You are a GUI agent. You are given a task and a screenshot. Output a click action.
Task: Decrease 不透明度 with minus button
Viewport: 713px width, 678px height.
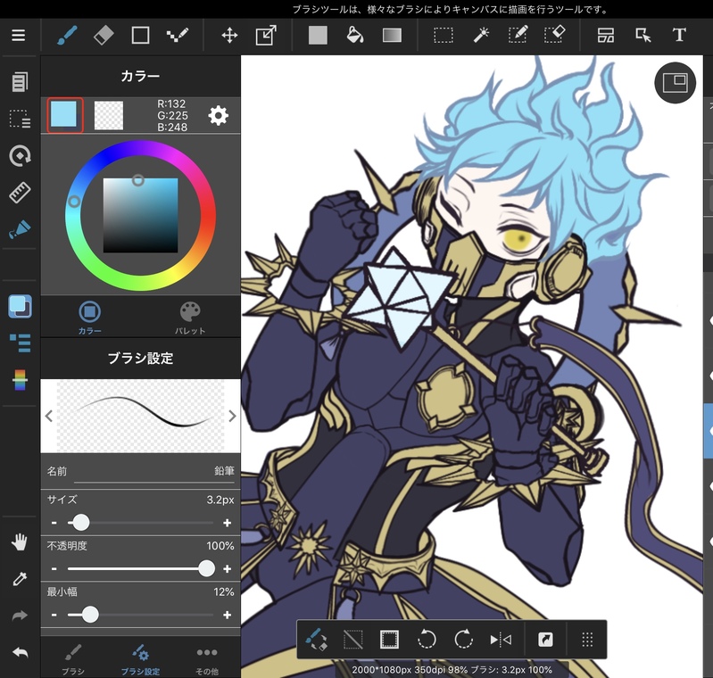(54, 569)
